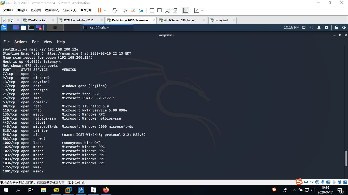This screenshot has height=195, width=348.
Task: Open File Explorer from the Windows taskbar
Action: (x=44, y=190)
